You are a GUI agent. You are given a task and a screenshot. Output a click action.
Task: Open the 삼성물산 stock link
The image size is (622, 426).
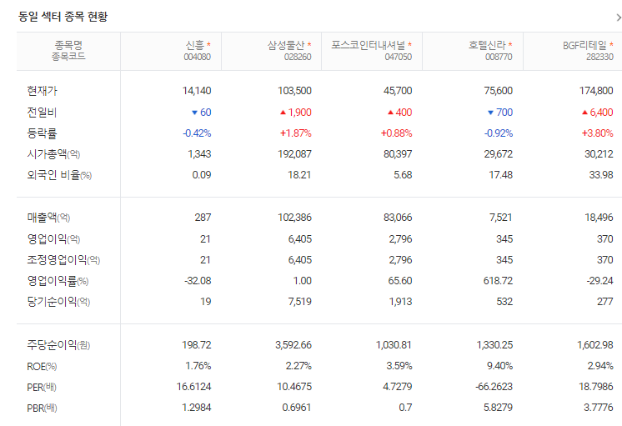pyautogui.click(x=286, y=45)
